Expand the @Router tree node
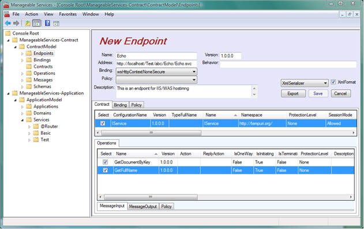The width and height of the screenshot is (364, 229). pyautogui.click(x=29, y=127)
